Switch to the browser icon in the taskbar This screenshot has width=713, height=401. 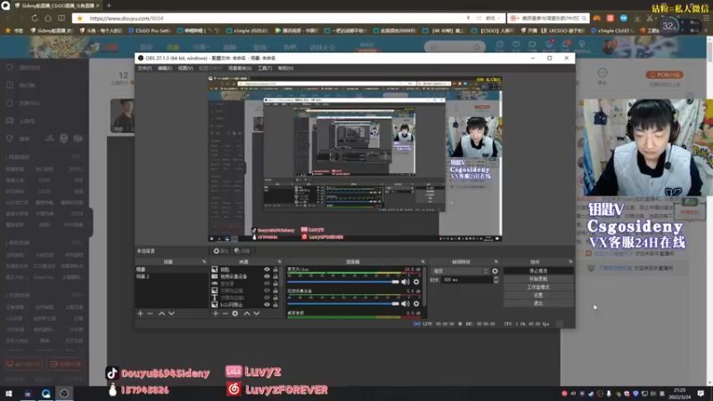46,393
